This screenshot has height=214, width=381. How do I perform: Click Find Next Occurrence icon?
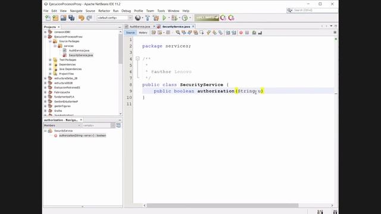coord(190,33)
